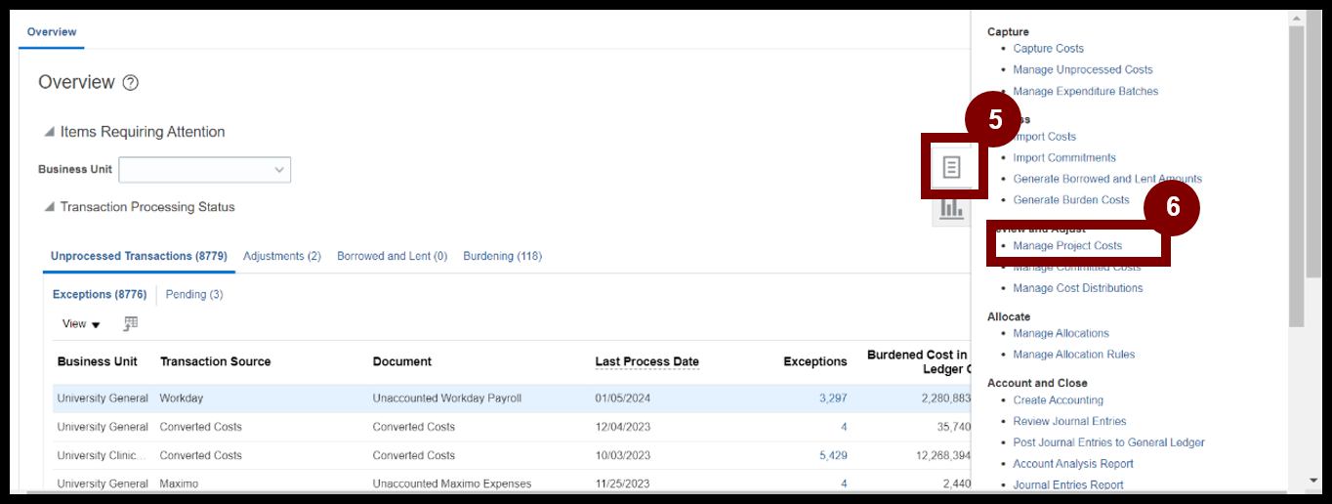Open the bar chart reports icon

(951, 208)
